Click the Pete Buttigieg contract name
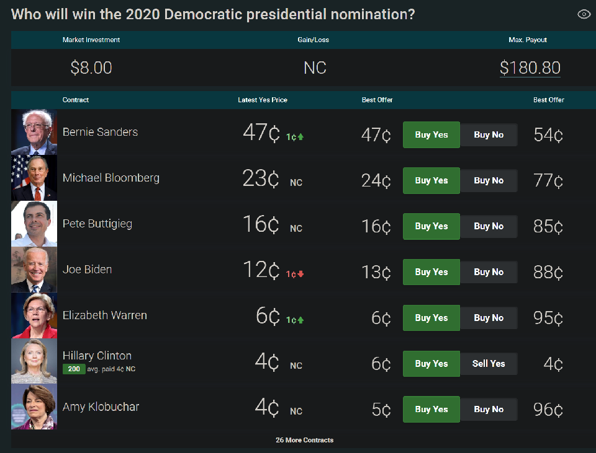The height and width of the screenshot is (453, 596). point(97,224)
